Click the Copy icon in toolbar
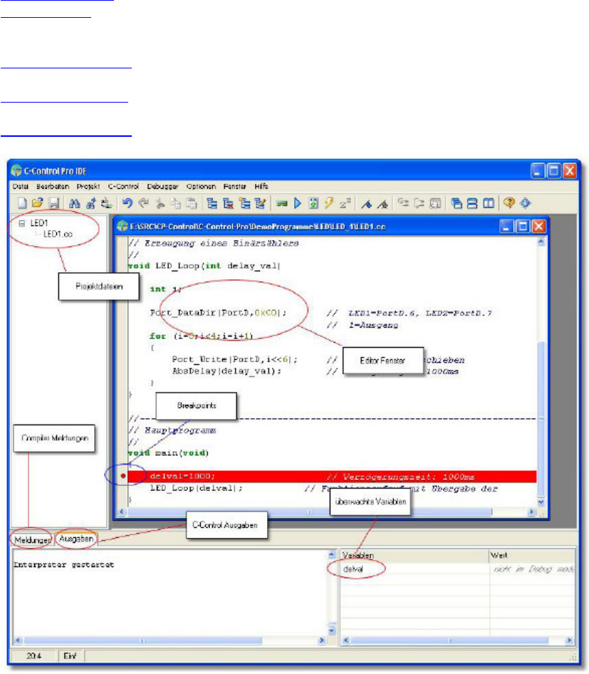 (x=175, y=203)
